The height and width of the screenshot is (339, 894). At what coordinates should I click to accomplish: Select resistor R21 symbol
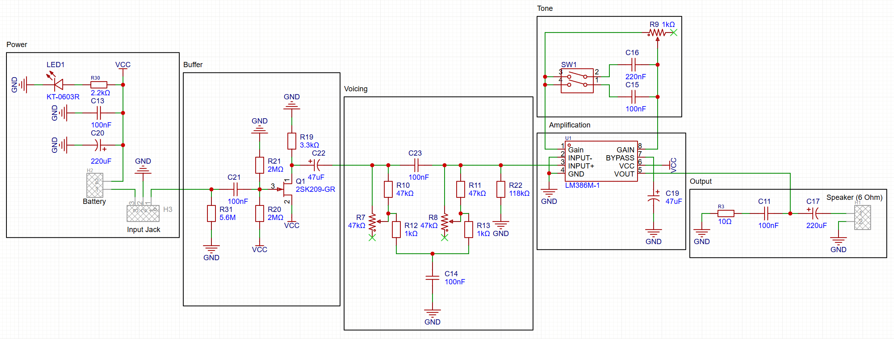pyautogui.click(x=260, y=165)
